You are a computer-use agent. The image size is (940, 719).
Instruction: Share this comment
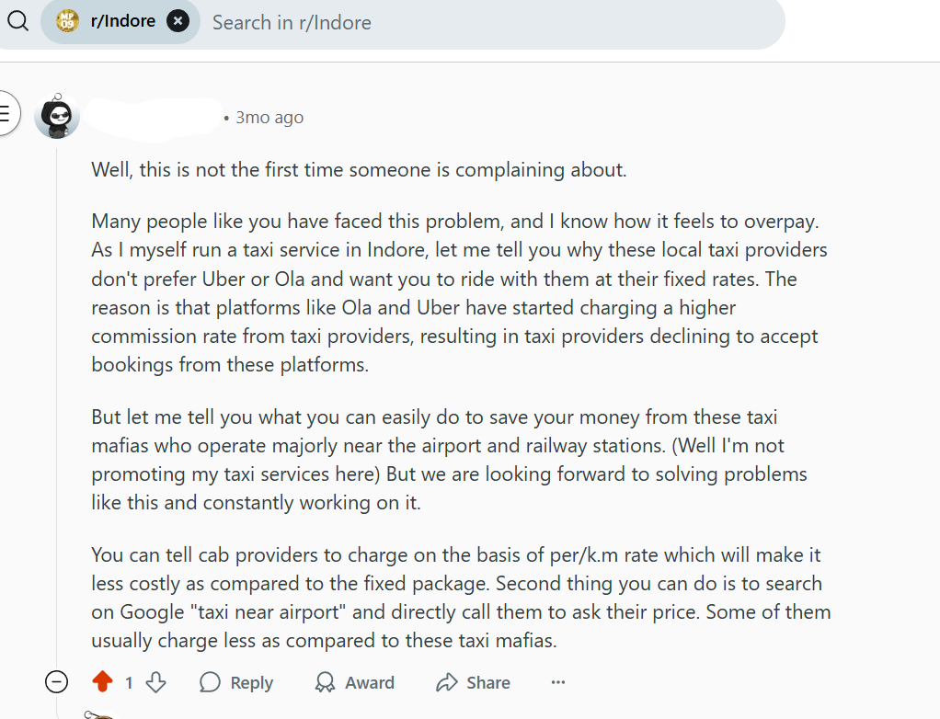(x=473, y=682)
